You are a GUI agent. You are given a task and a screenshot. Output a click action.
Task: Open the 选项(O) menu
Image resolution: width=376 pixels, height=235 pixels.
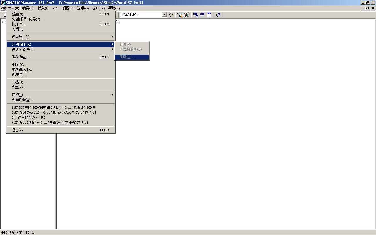pyautogui.click(x=83, y=8)
